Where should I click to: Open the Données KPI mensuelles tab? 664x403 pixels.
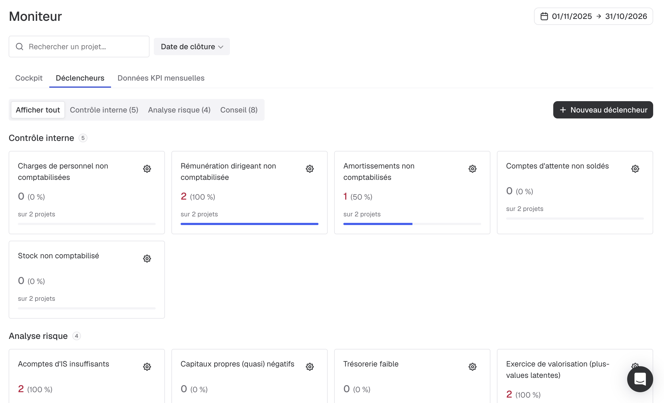coord(161,78)
